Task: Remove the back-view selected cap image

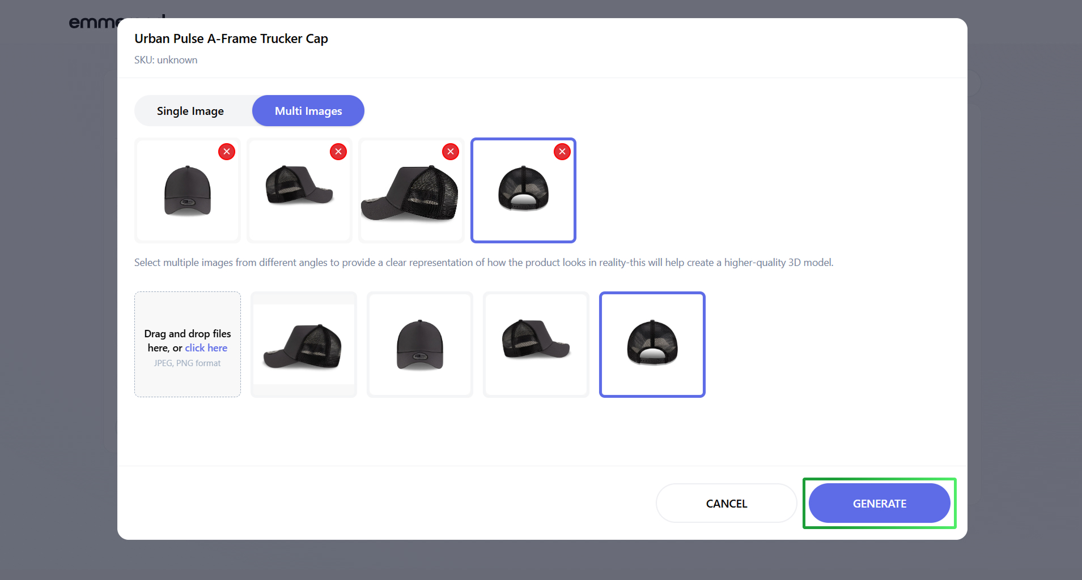Action: 562,152
